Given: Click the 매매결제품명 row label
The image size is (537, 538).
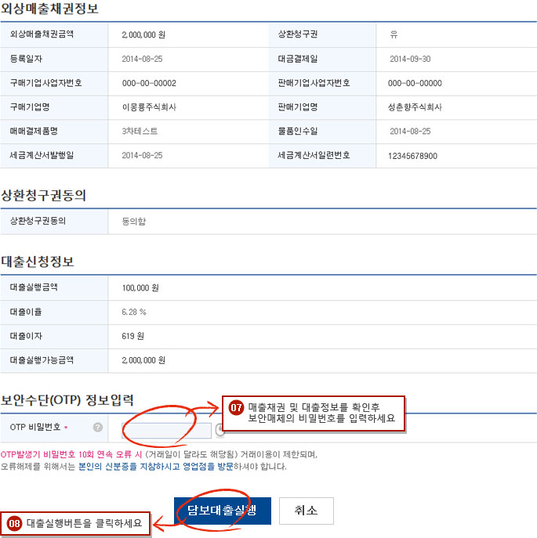Looking at the screenshot, I should tap(34, 131).
